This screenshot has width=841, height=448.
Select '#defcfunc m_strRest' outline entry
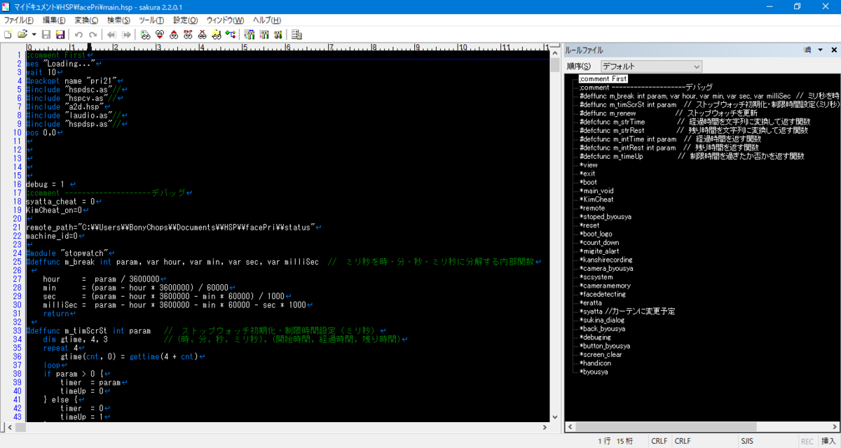[x=693, y=130]
